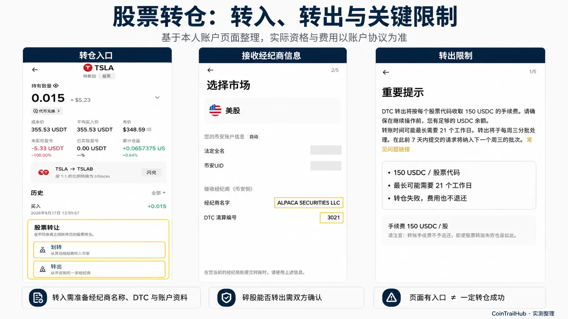Click the 1/5 step indicator
The width and height of the screenshot is (568, 319).
tap(533, 72)
